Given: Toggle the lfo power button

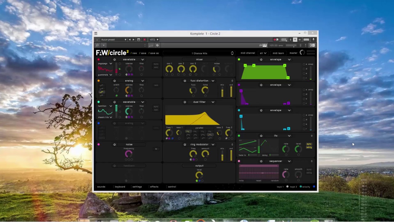Looking at the screenshot, I should (x=261, y=136).
